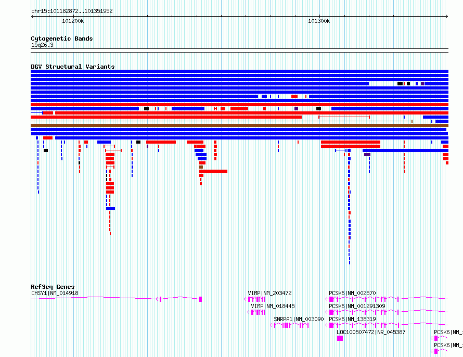The height and width of the screenshot is (357, 463).
Task: Open the VIMP|NM_018445 transcript label
Action: (273, 306)
